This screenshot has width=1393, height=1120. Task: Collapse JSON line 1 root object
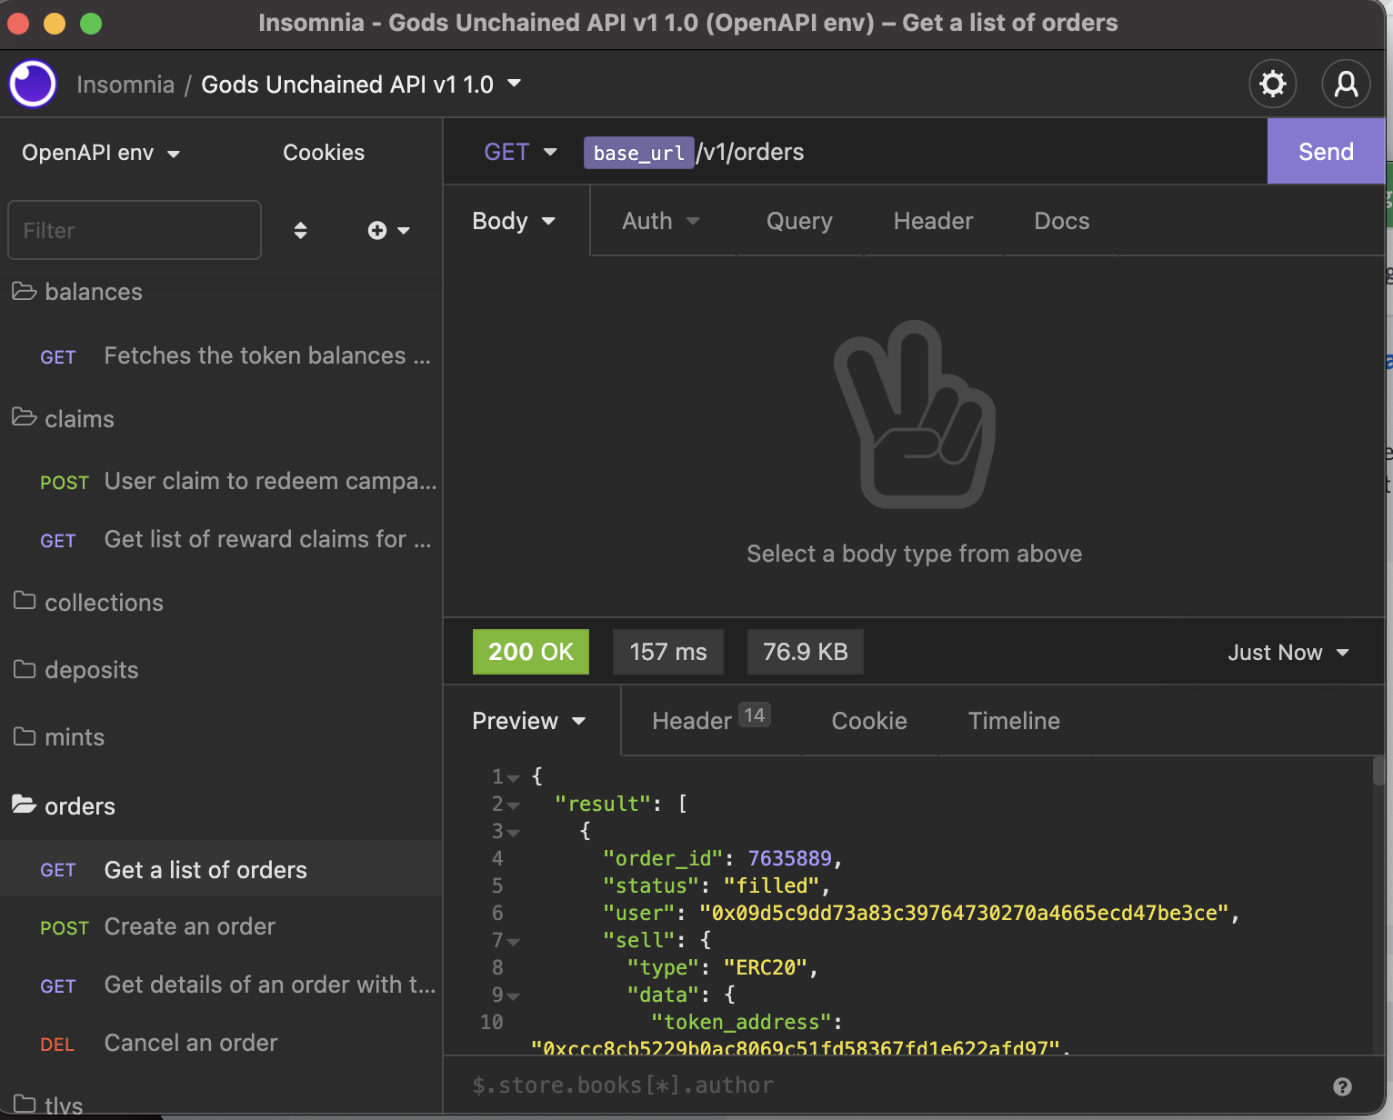click(514, 778)
